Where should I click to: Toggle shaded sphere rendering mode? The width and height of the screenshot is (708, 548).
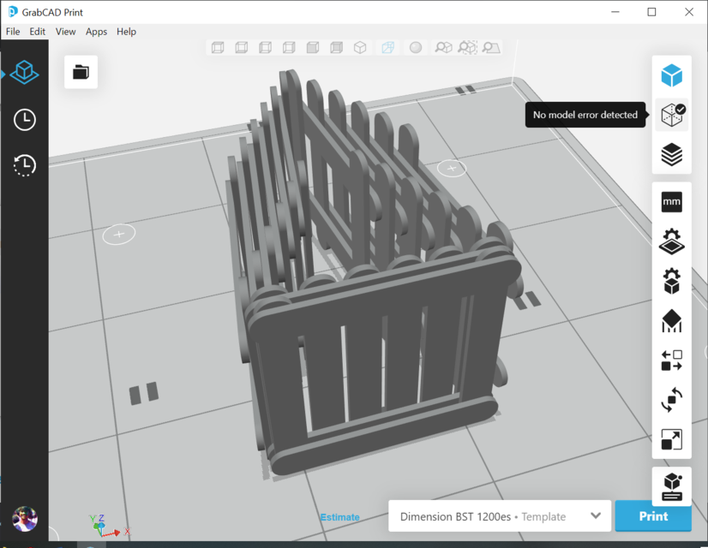416,48
